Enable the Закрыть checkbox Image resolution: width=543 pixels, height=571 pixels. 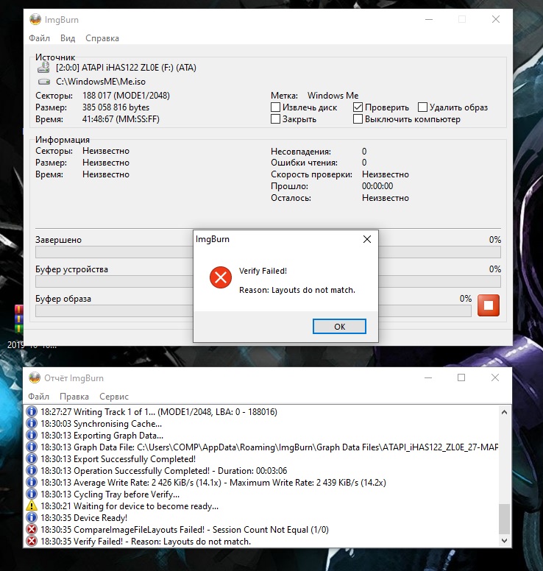[x=276, y=118]
